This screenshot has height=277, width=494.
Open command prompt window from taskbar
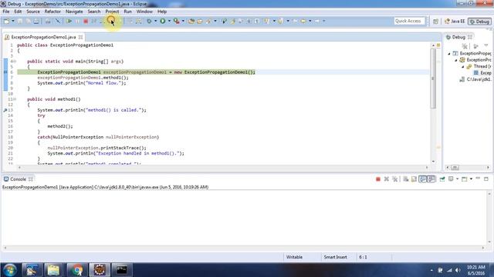click(122, 270)
